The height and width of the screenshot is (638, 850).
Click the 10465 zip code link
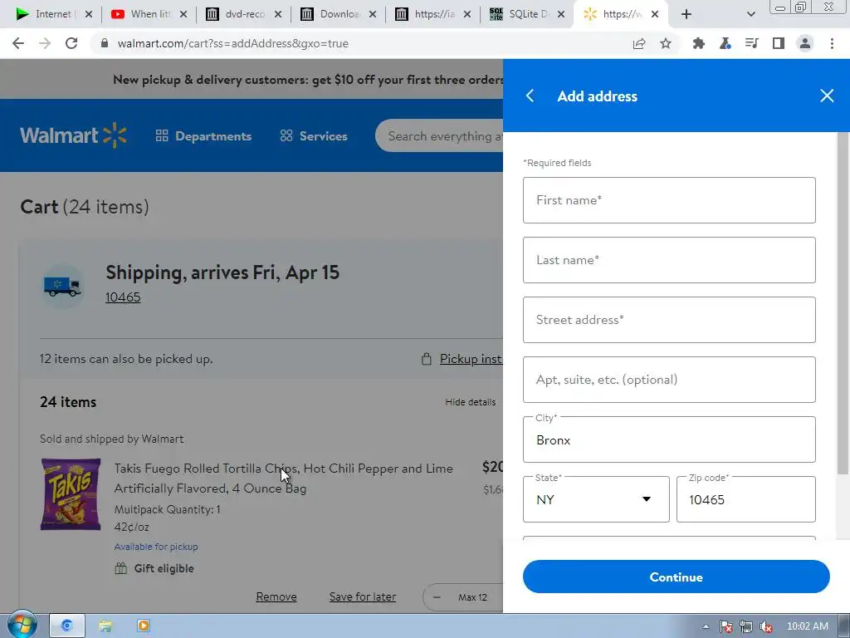(x=123, y=297)
